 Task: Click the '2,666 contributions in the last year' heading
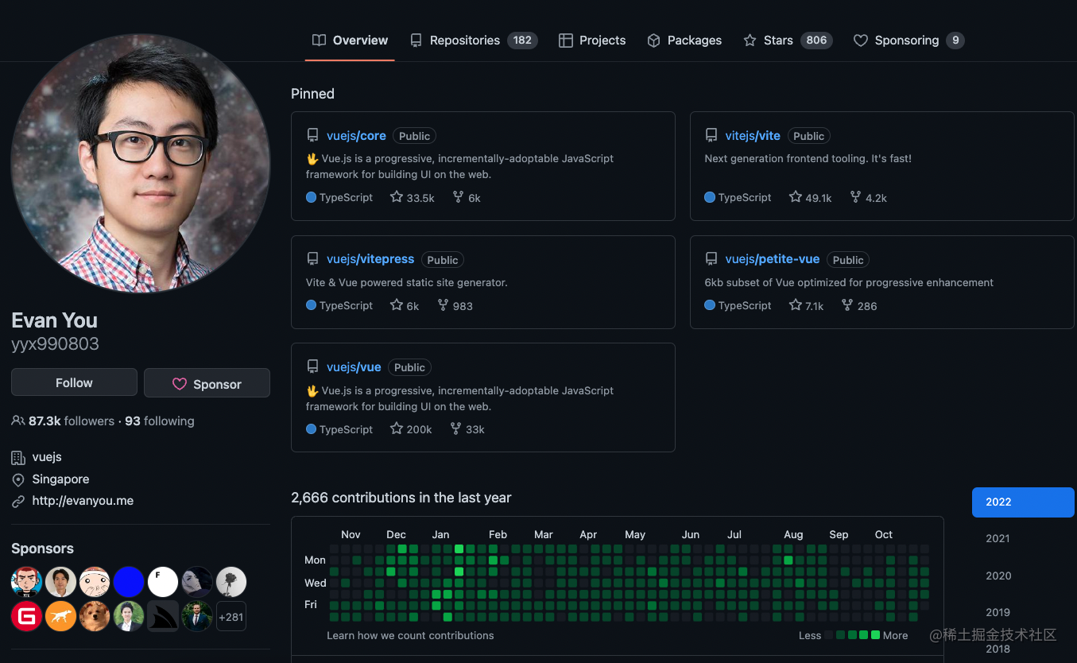[x=401, y=498]
